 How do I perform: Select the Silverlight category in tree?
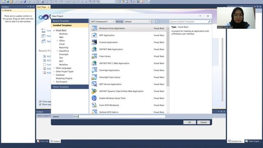pyautogui.click(x=64, y=54)
